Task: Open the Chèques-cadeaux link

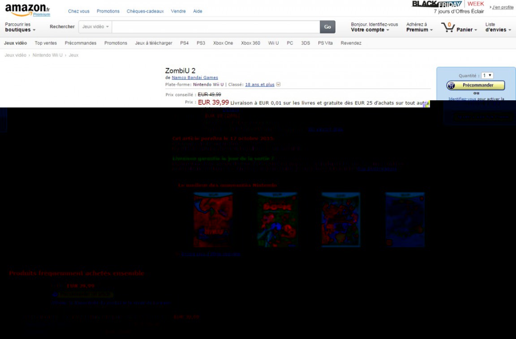Action: coord(145,11)
